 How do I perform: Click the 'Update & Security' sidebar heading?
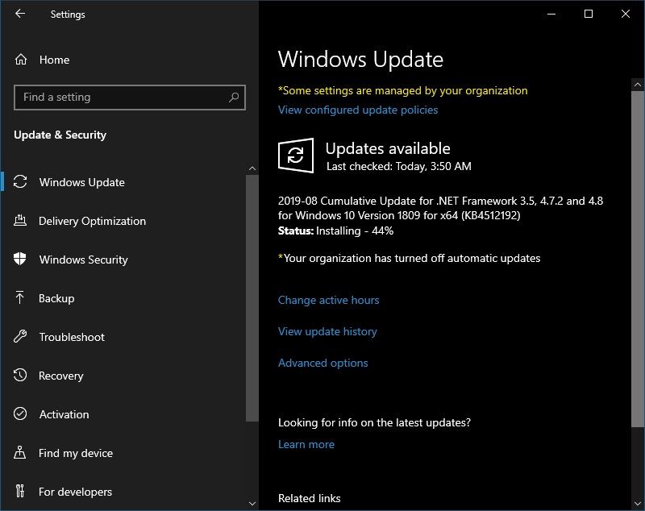pos(60,135)
